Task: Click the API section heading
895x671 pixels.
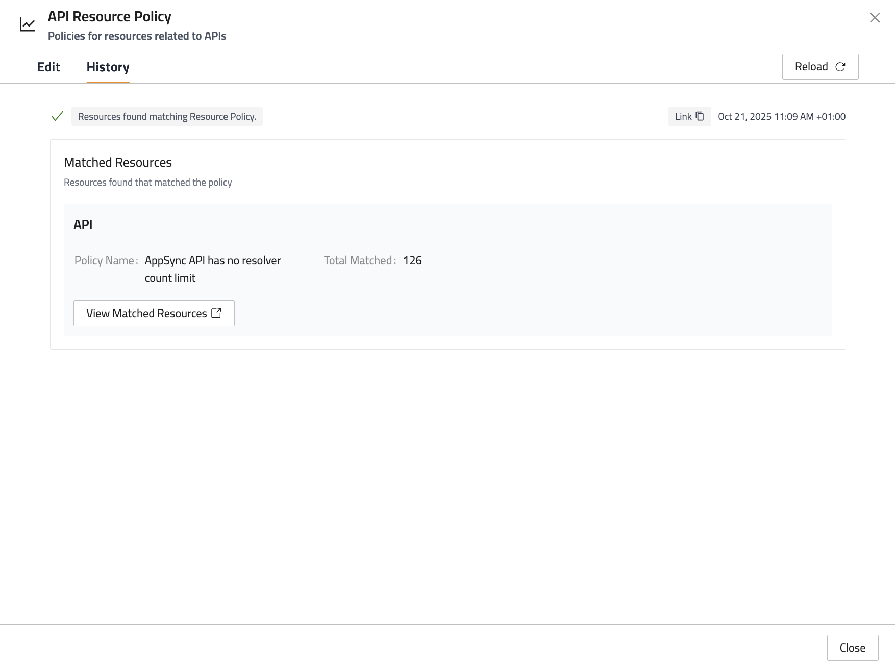Action: point(83,224)
